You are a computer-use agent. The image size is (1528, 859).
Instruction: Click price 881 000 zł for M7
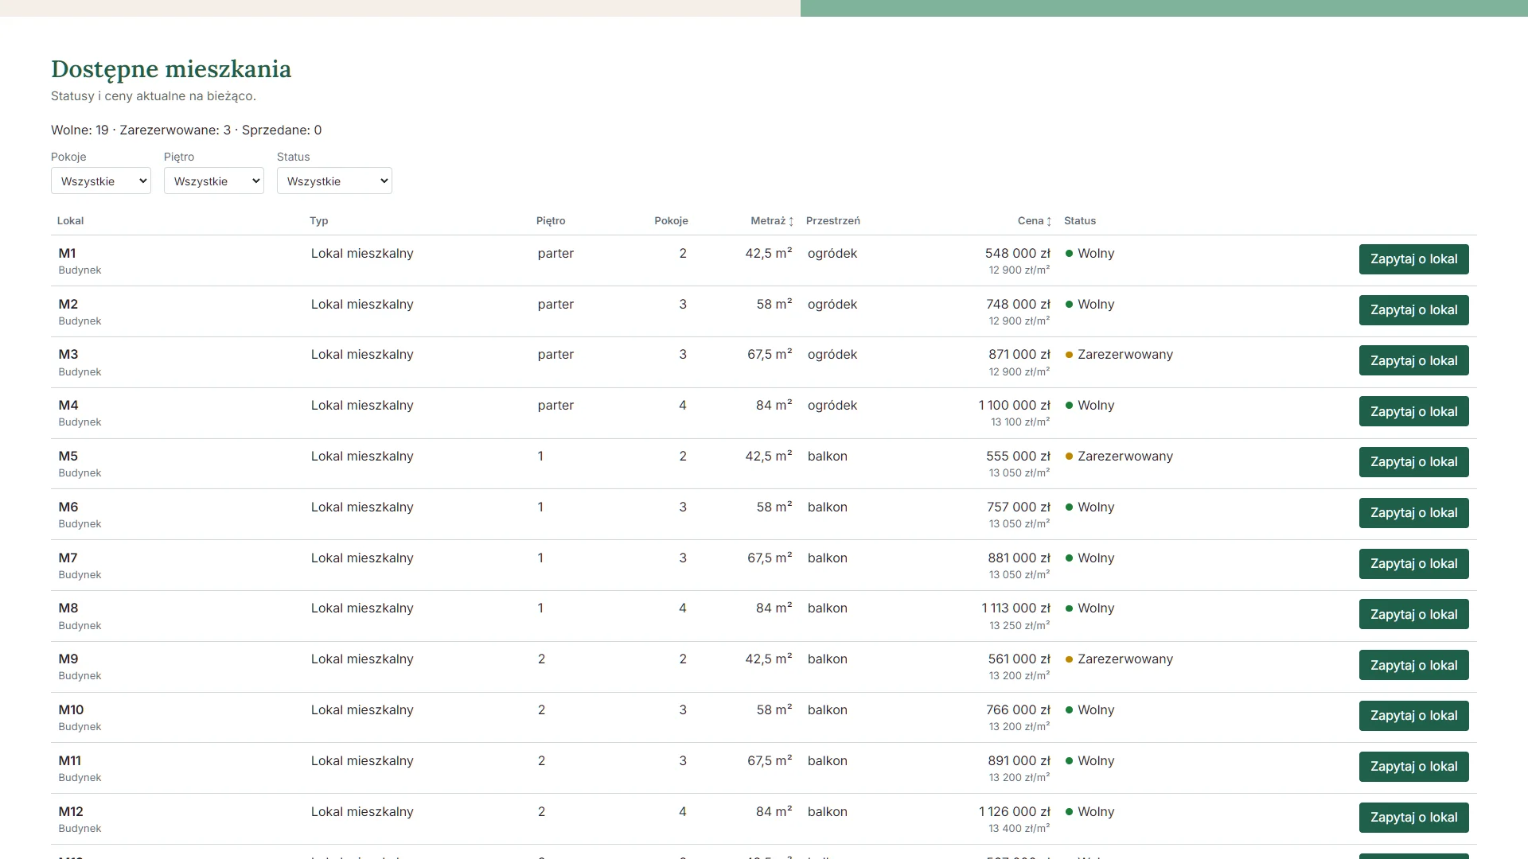pos(1019,558)
